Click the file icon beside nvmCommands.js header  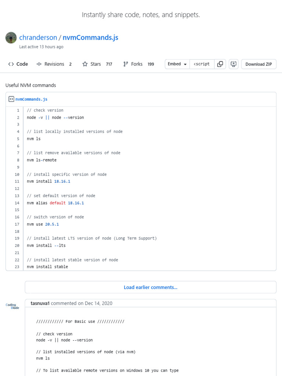(11, 99)
